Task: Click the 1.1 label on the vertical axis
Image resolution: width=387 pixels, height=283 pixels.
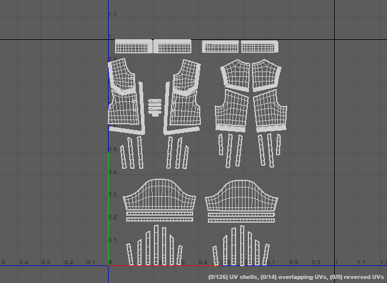Action: coord(112,14)
